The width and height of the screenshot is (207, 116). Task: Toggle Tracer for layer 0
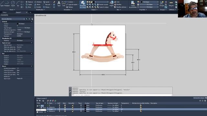tap(81, 105)
